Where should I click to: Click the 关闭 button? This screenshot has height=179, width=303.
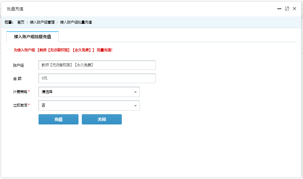(x=102, y=119)
